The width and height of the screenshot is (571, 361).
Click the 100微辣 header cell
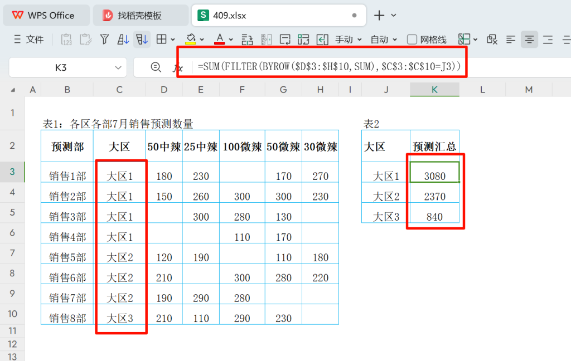tap(242, 147)
